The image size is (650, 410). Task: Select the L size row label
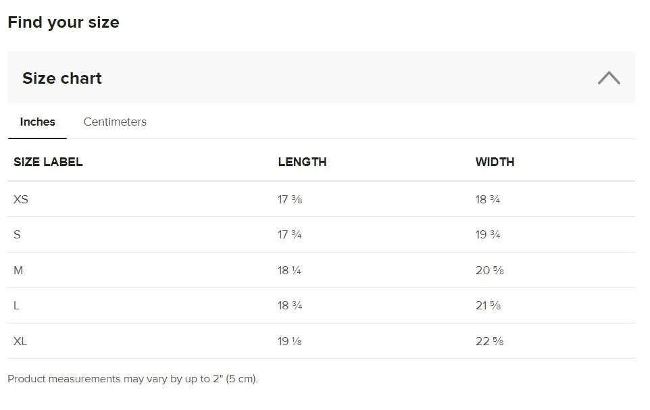click(16, 305)
